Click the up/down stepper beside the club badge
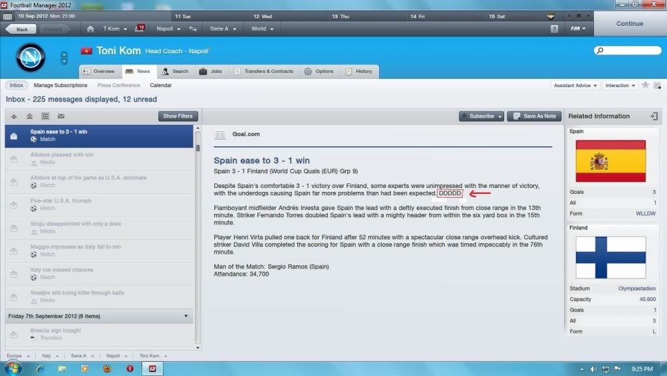 coord(64,58)
